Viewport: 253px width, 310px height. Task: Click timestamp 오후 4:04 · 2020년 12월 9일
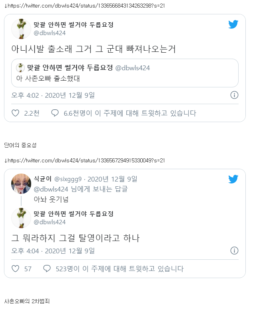coord(53,251)
